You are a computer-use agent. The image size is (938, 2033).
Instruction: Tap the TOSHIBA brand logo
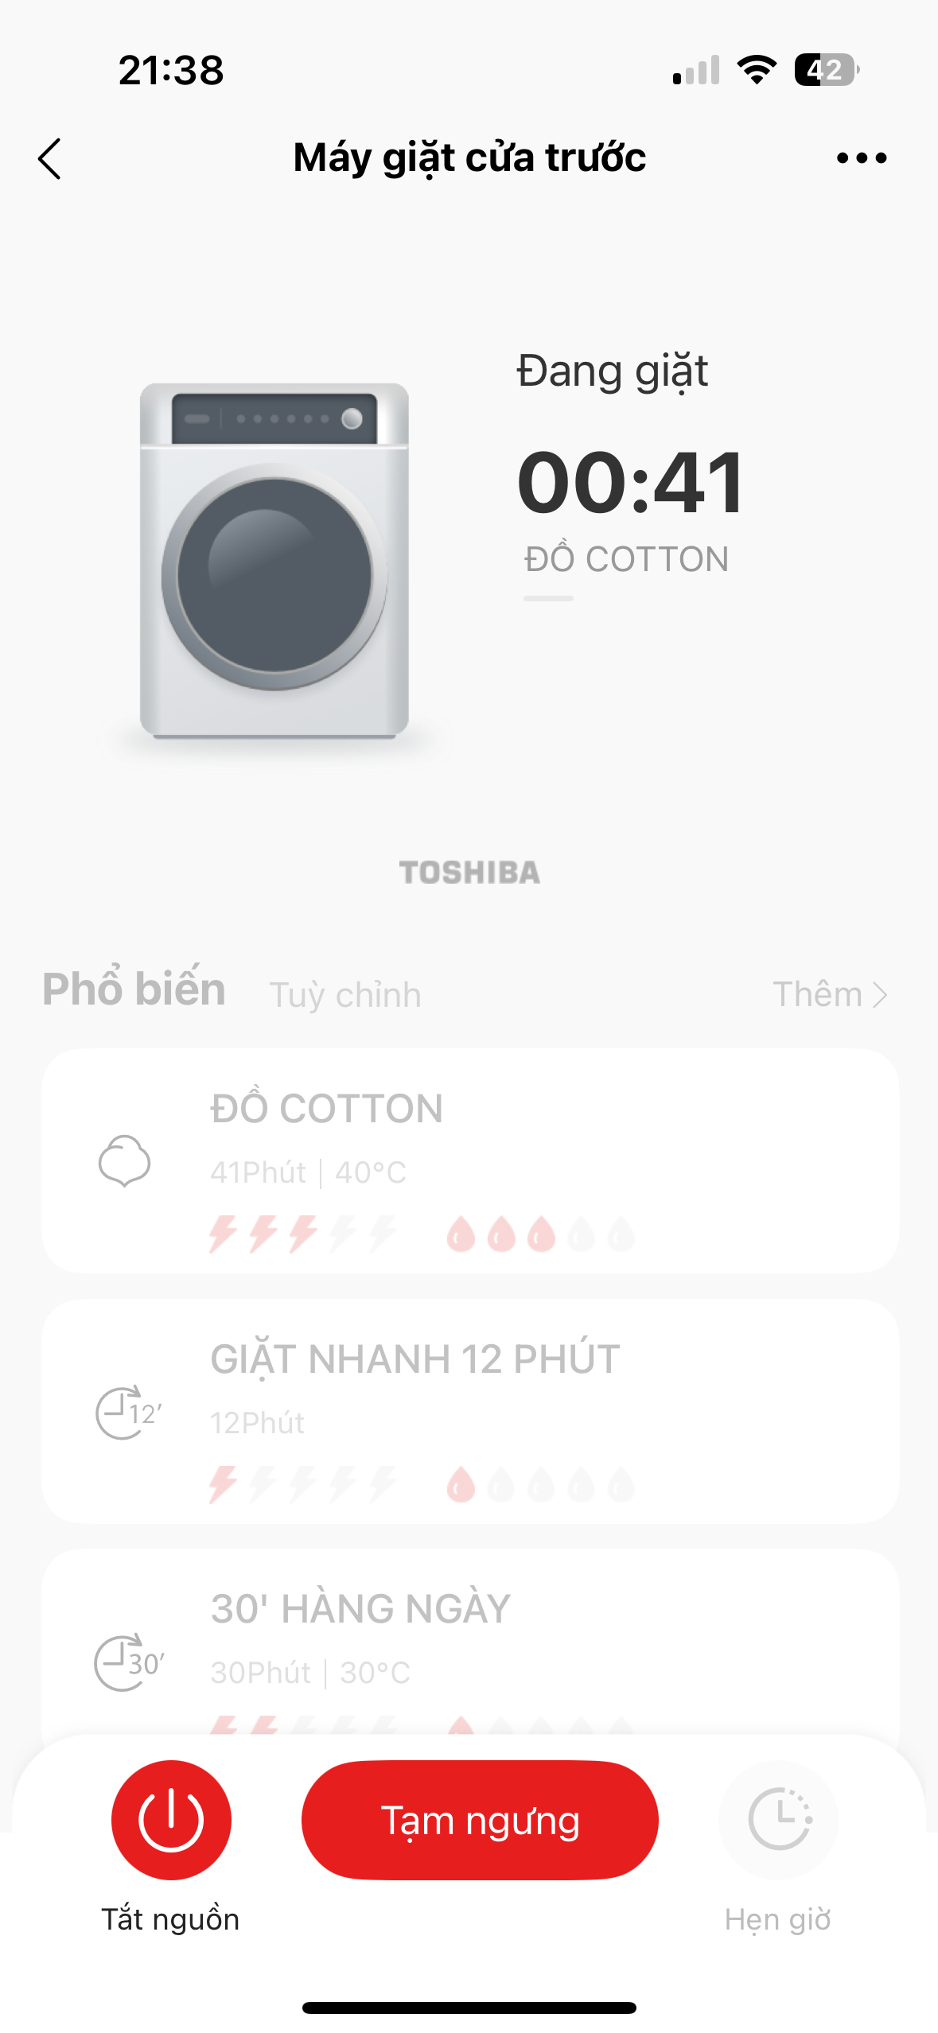[469, 873]
